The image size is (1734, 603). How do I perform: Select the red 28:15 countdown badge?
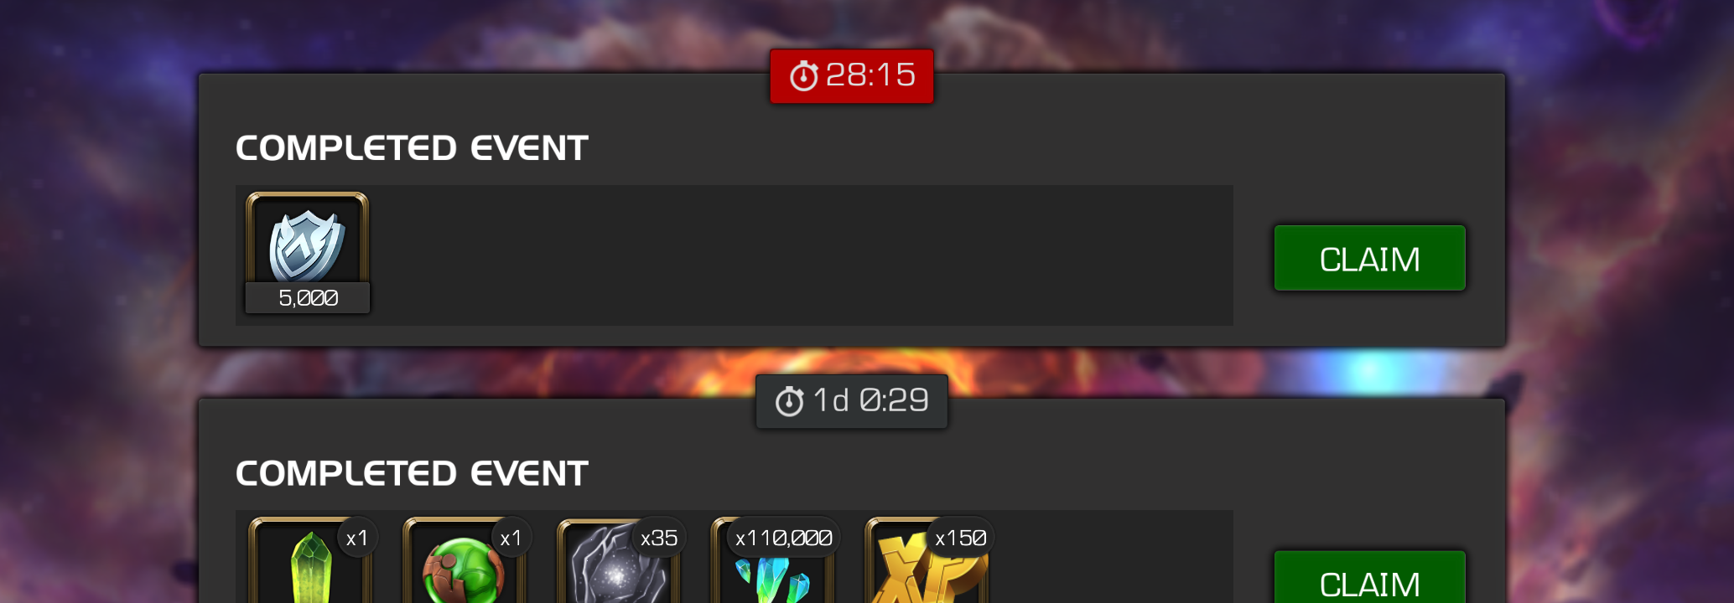coord(852,76)
